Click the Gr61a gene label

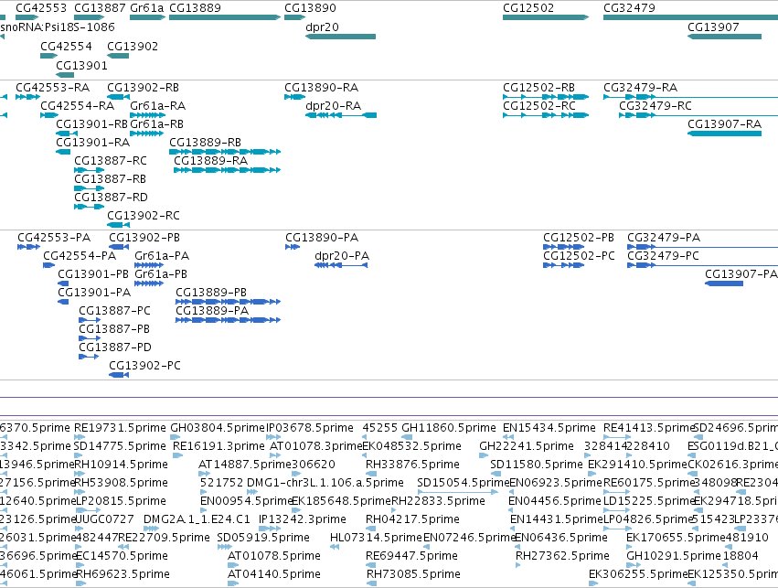tap(147, 8)
